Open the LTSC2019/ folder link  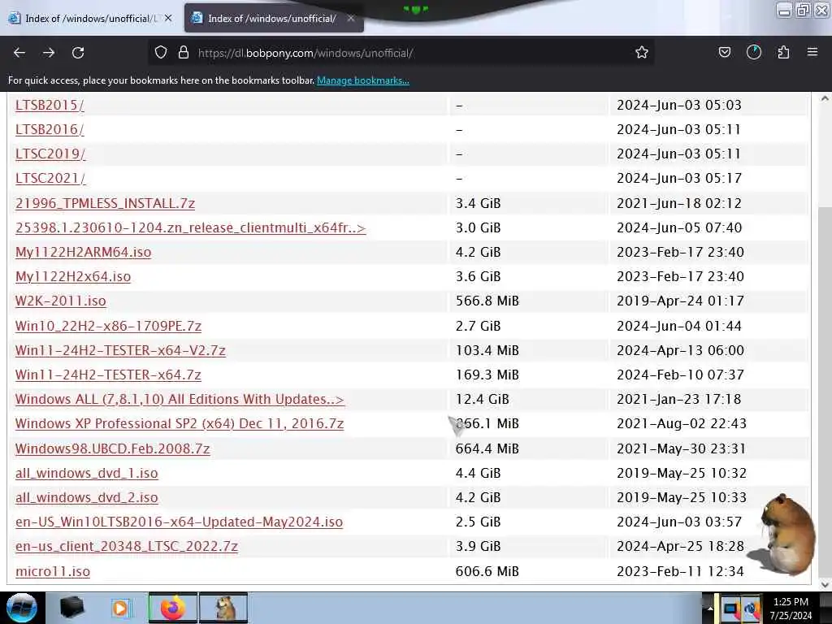point(50,154)
